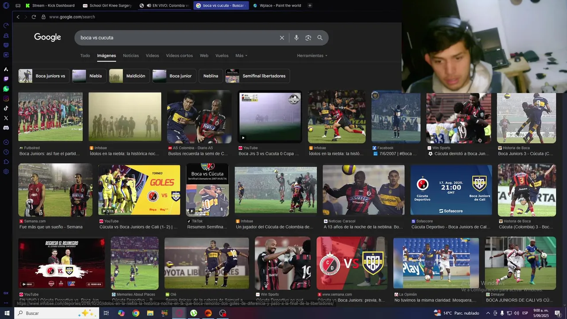Viewport: 567px width, 319px height.
Task: Open GX Control speedometer icon in sidebar
Action: click(x=6, y=25)
